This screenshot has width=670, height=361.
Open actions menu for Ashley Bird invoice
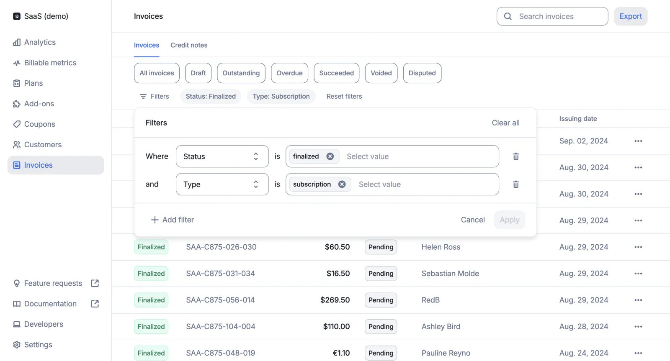coord(638,327)
